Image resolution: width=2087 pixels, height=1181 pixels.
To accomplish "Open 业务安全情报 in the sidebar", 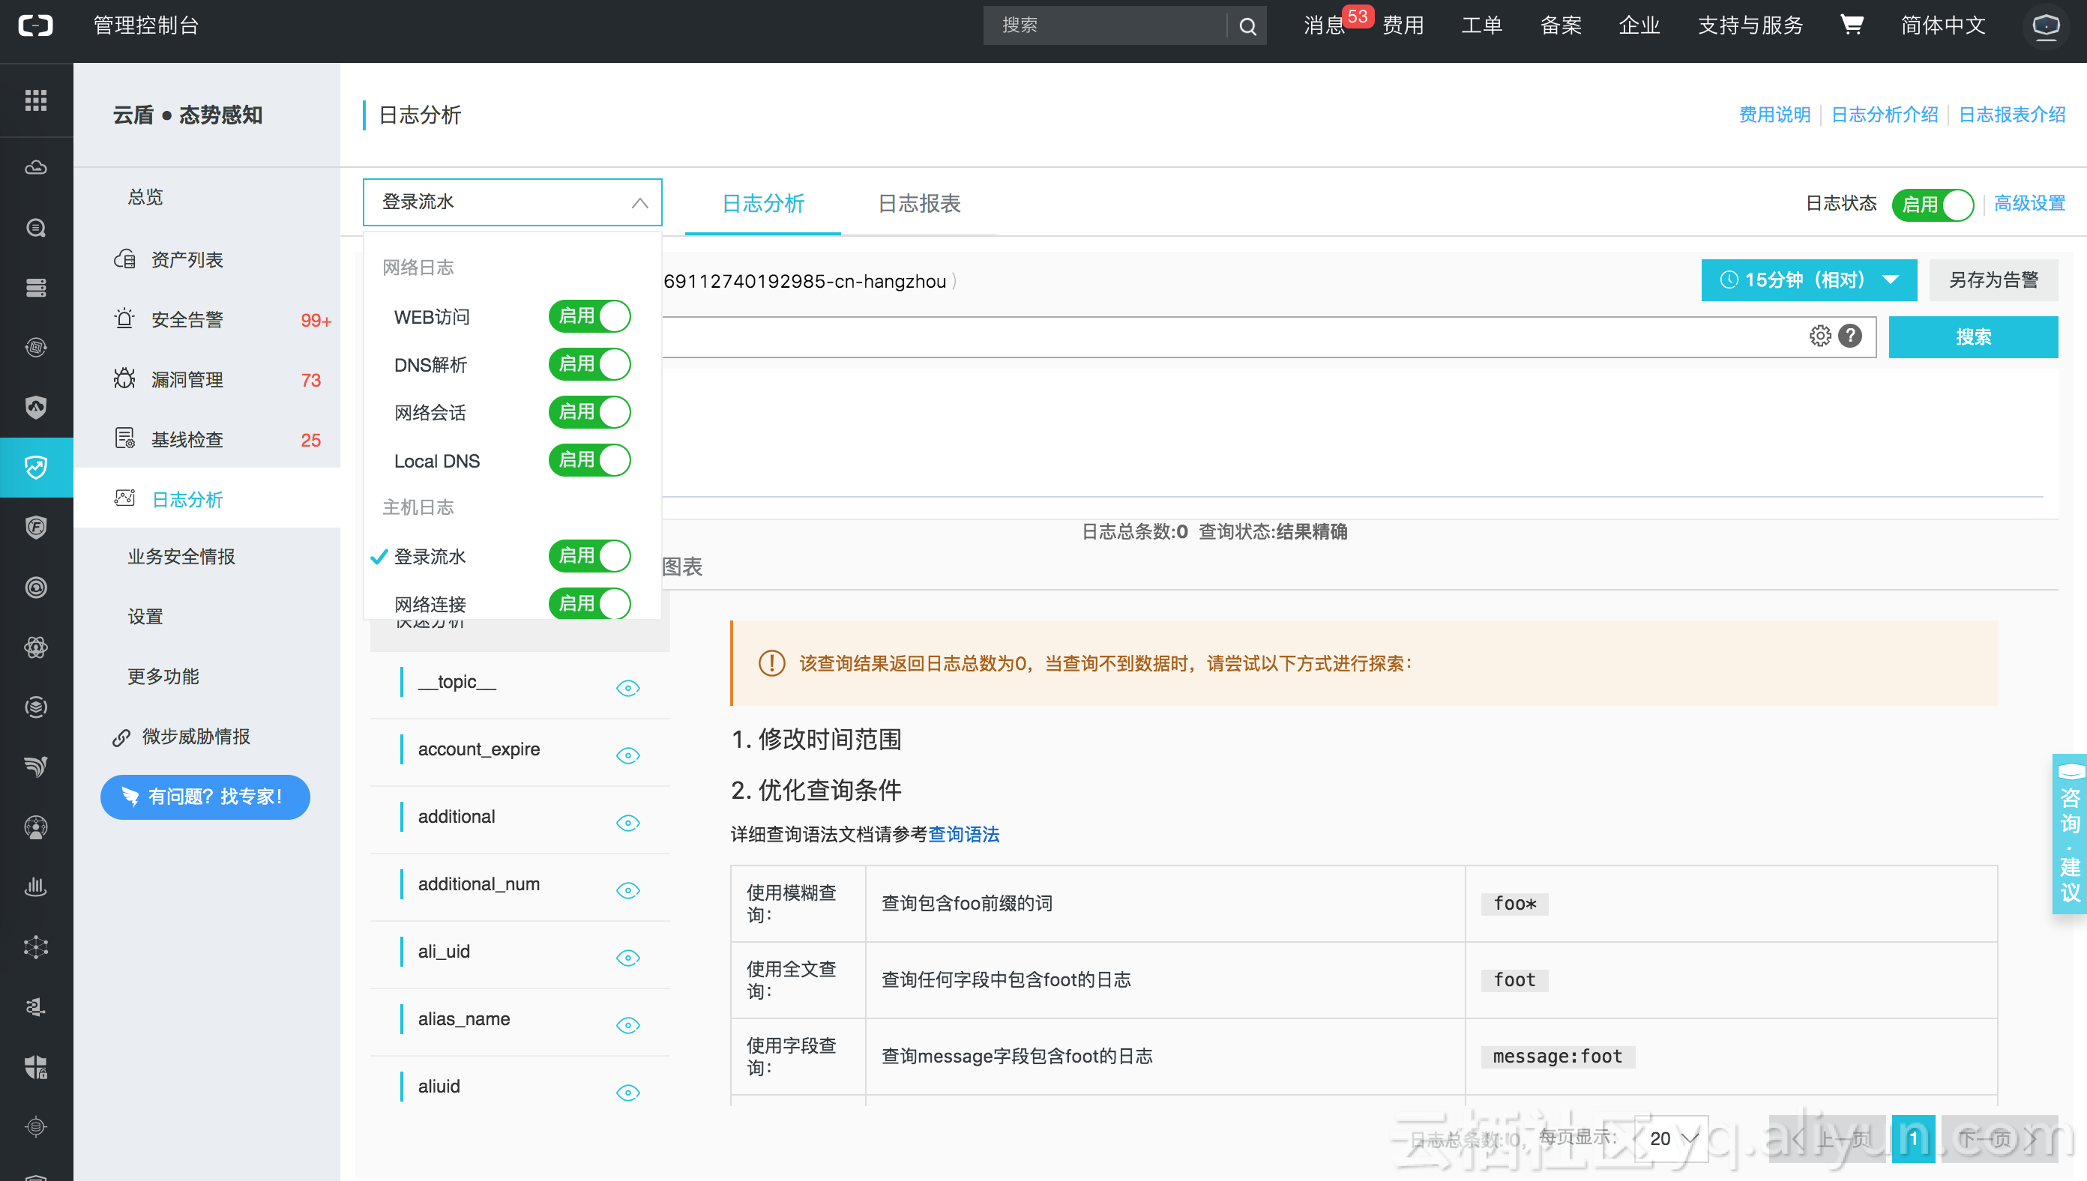I will [181, 557].
